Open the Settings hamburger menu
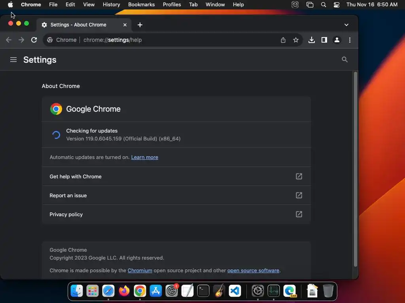This screenshot has width=405, height=303. [x=13, y=60]
